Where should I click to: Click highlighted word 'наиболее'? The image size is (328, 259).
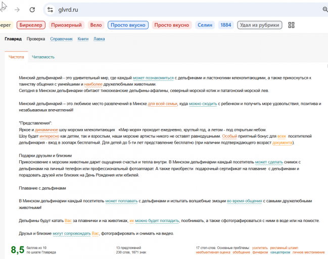93,84
